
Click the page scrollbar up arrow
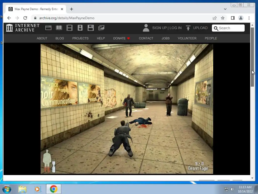pyautogui.click(x=252, y=25)
